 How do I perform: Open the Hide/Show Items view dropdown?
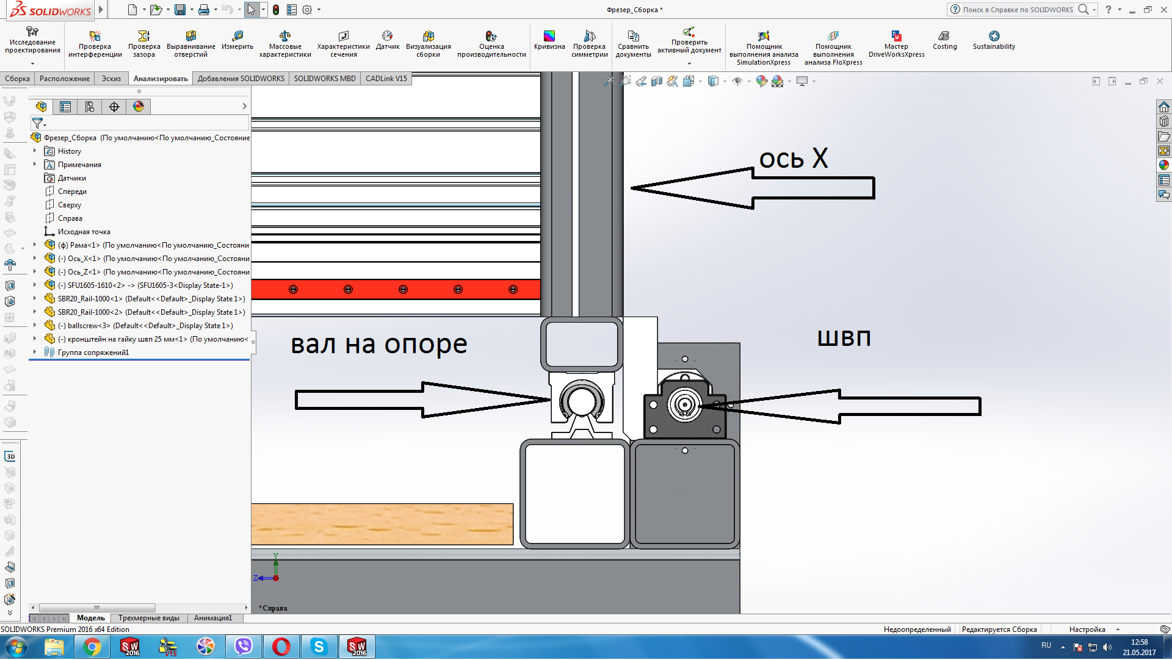tap(748, 81)
